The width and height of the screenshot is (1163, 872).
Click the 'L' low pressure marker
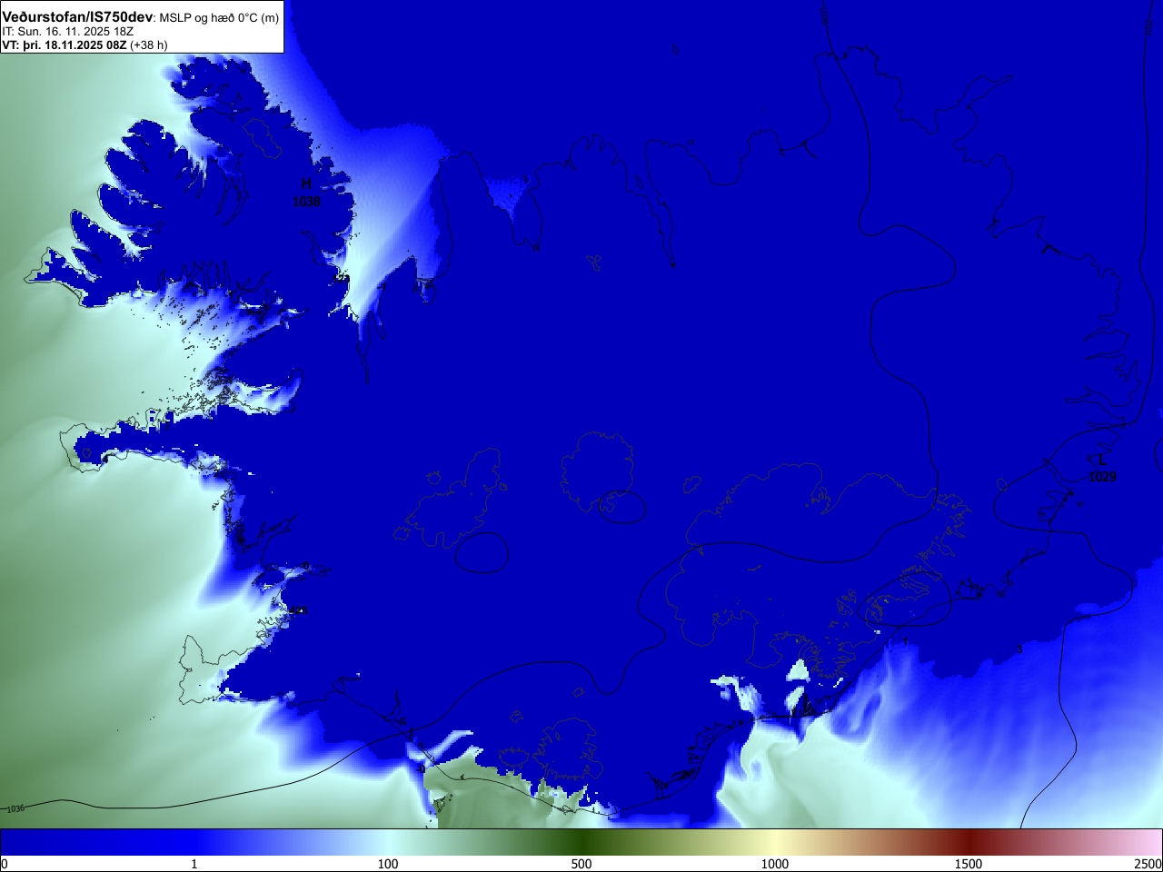[x=1102, y=460]
